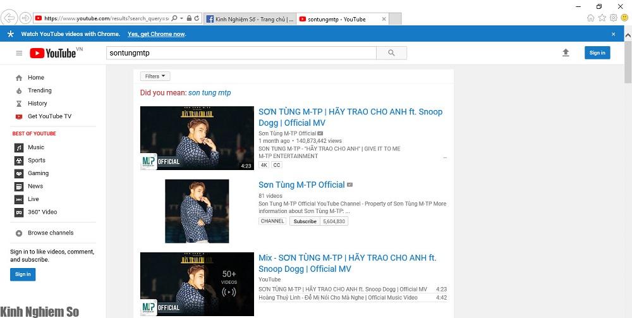Click the Gaming heart icon
Image resolution: width=632 pixels, height=318 pixels.
coord(19,173)
